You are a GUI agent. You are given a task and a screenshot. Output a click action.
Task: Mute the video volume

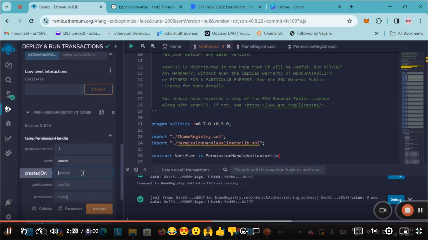[54, 231]
